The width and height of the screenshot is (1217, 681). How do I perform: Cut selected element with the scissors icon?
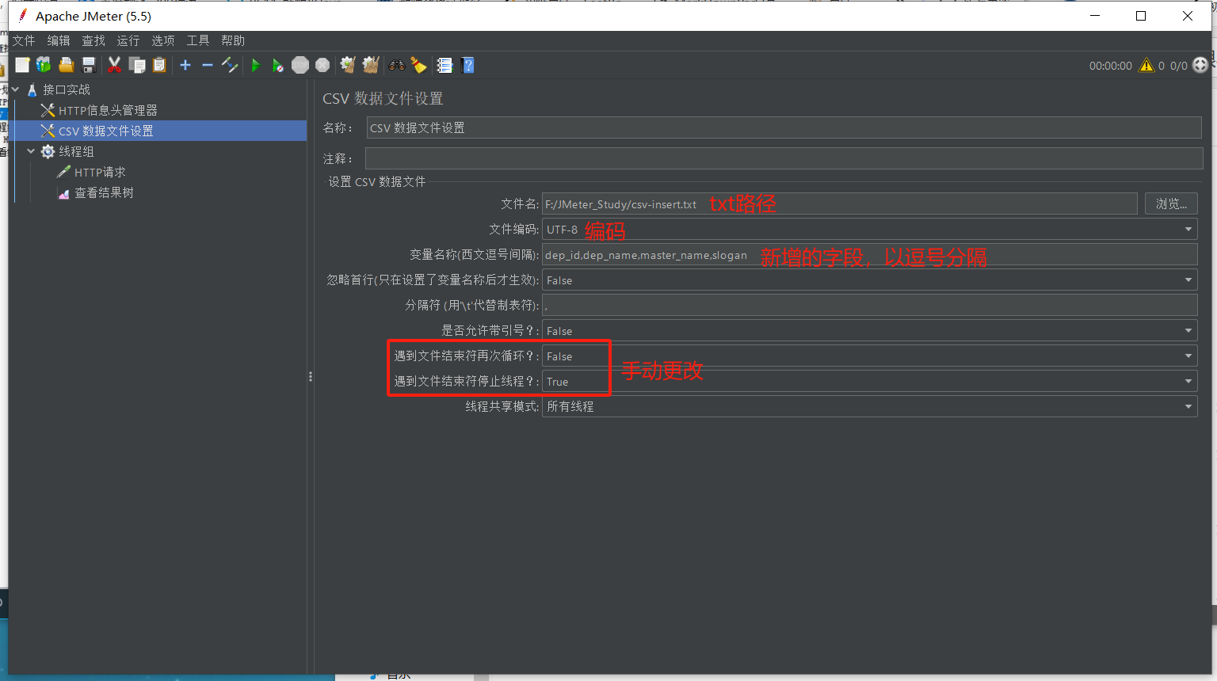point(114,65)
